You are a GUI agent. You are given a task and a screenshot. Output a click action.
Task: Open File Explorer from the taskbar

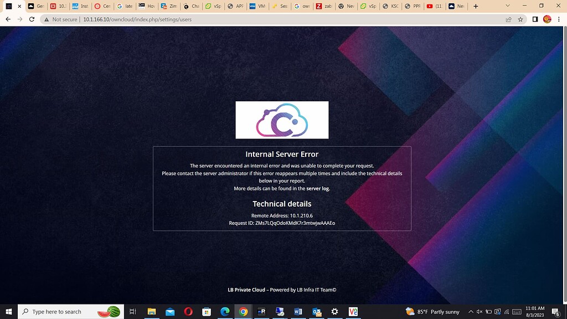pos(152,311)
